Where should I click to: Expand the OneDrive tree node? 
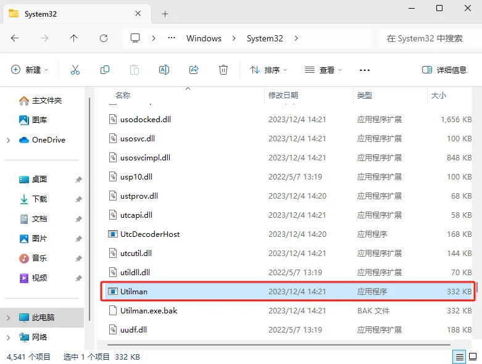click(x=8, y=140)
